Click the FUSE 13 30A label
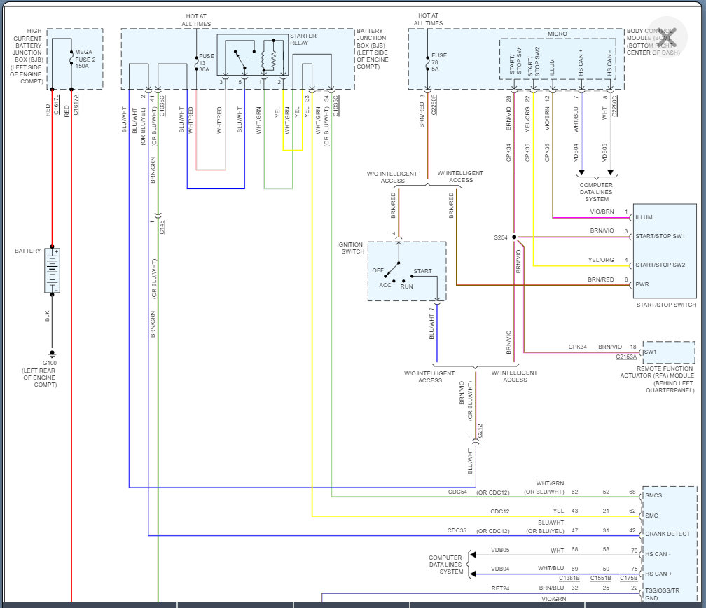This screenshot has width=706, height=608. tap(206, 62)
